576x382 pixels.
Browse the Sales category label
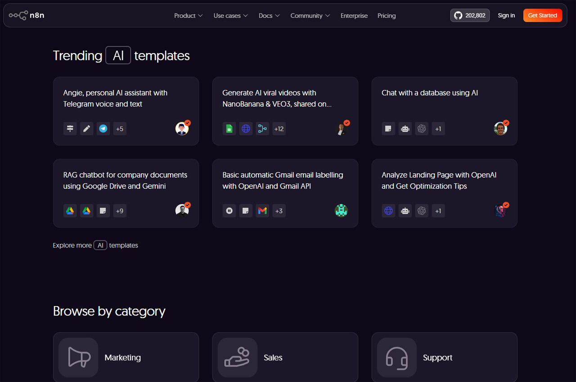tap(273, 358)
